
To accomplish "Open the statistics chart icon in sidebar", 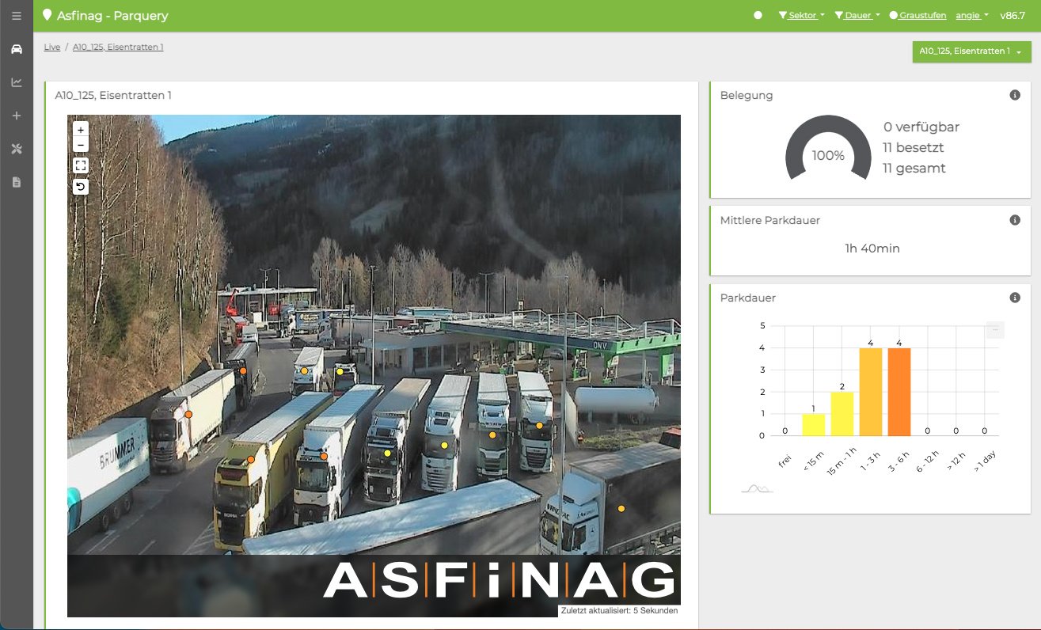I will point(17,82).
